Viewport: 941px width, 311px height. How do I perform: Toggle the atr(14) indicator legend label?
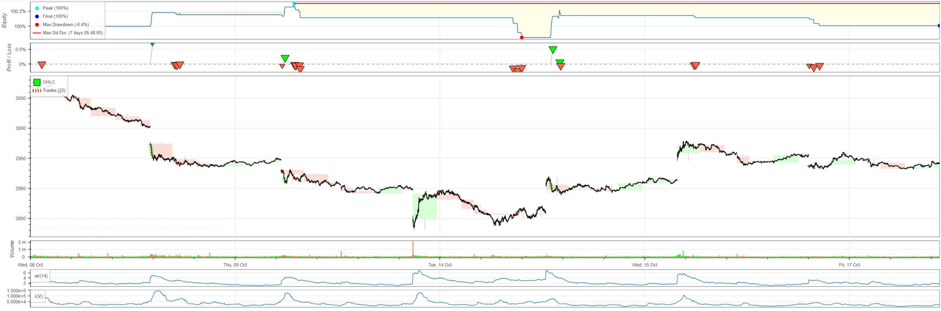click(x=41, y=276)
